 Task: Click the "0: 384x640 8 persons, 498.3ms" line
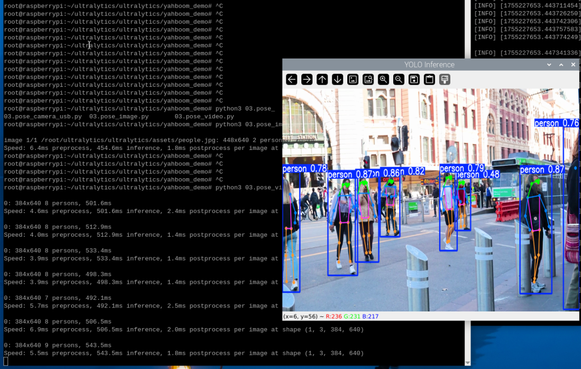[58, 274]
